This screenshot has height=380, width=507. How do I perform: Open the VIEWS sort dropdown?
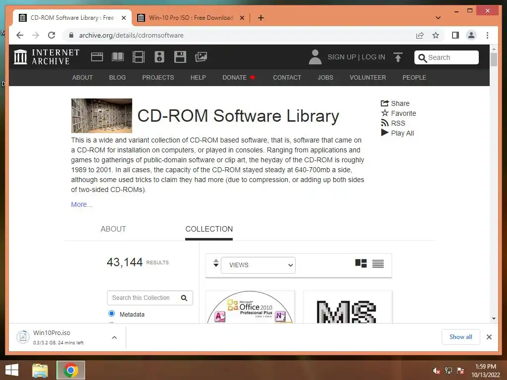click(258, 265)
